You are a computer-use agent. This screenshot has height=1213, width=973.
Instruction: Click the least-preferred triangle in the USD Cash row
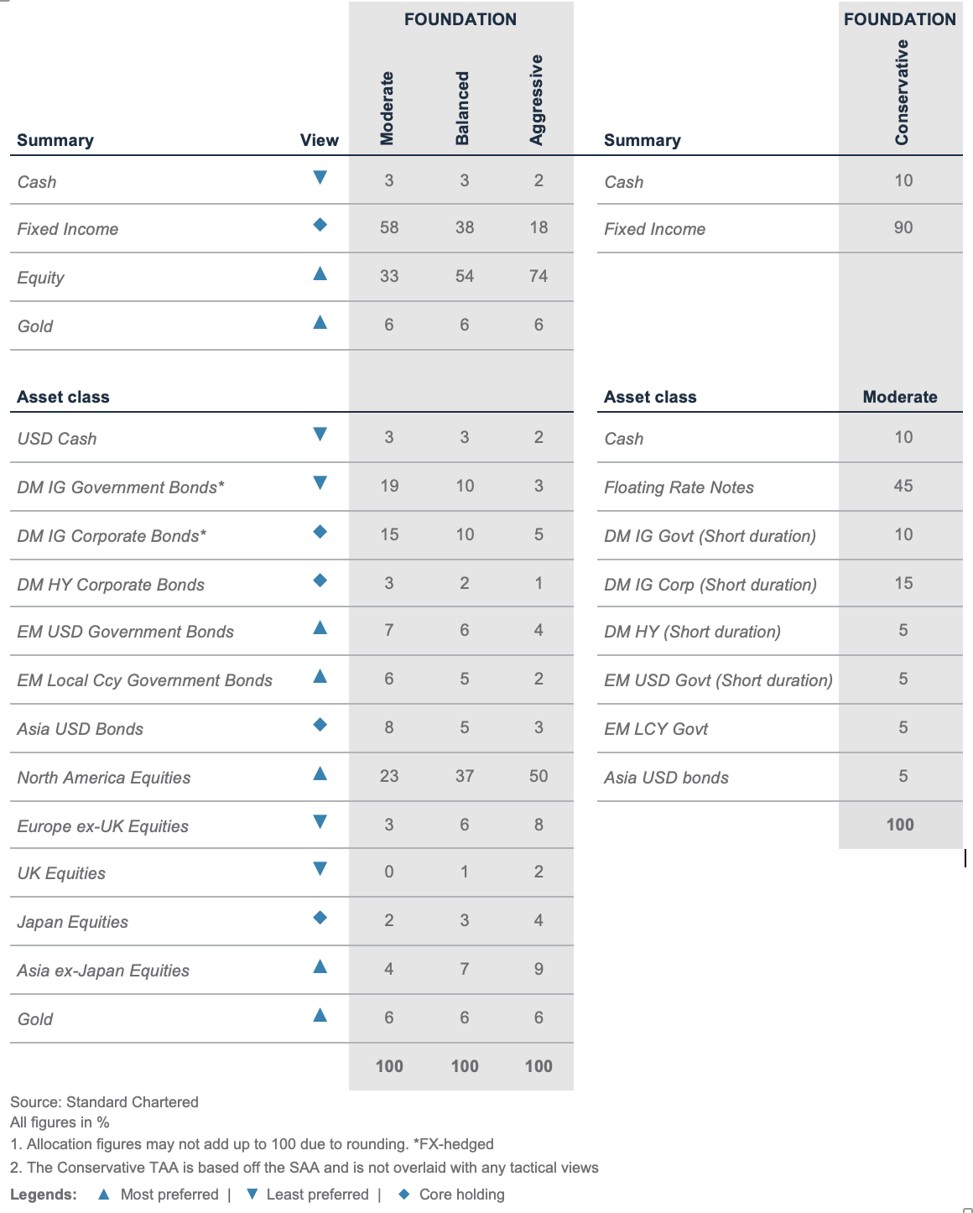pyautogui.click(x=320, y=435)
